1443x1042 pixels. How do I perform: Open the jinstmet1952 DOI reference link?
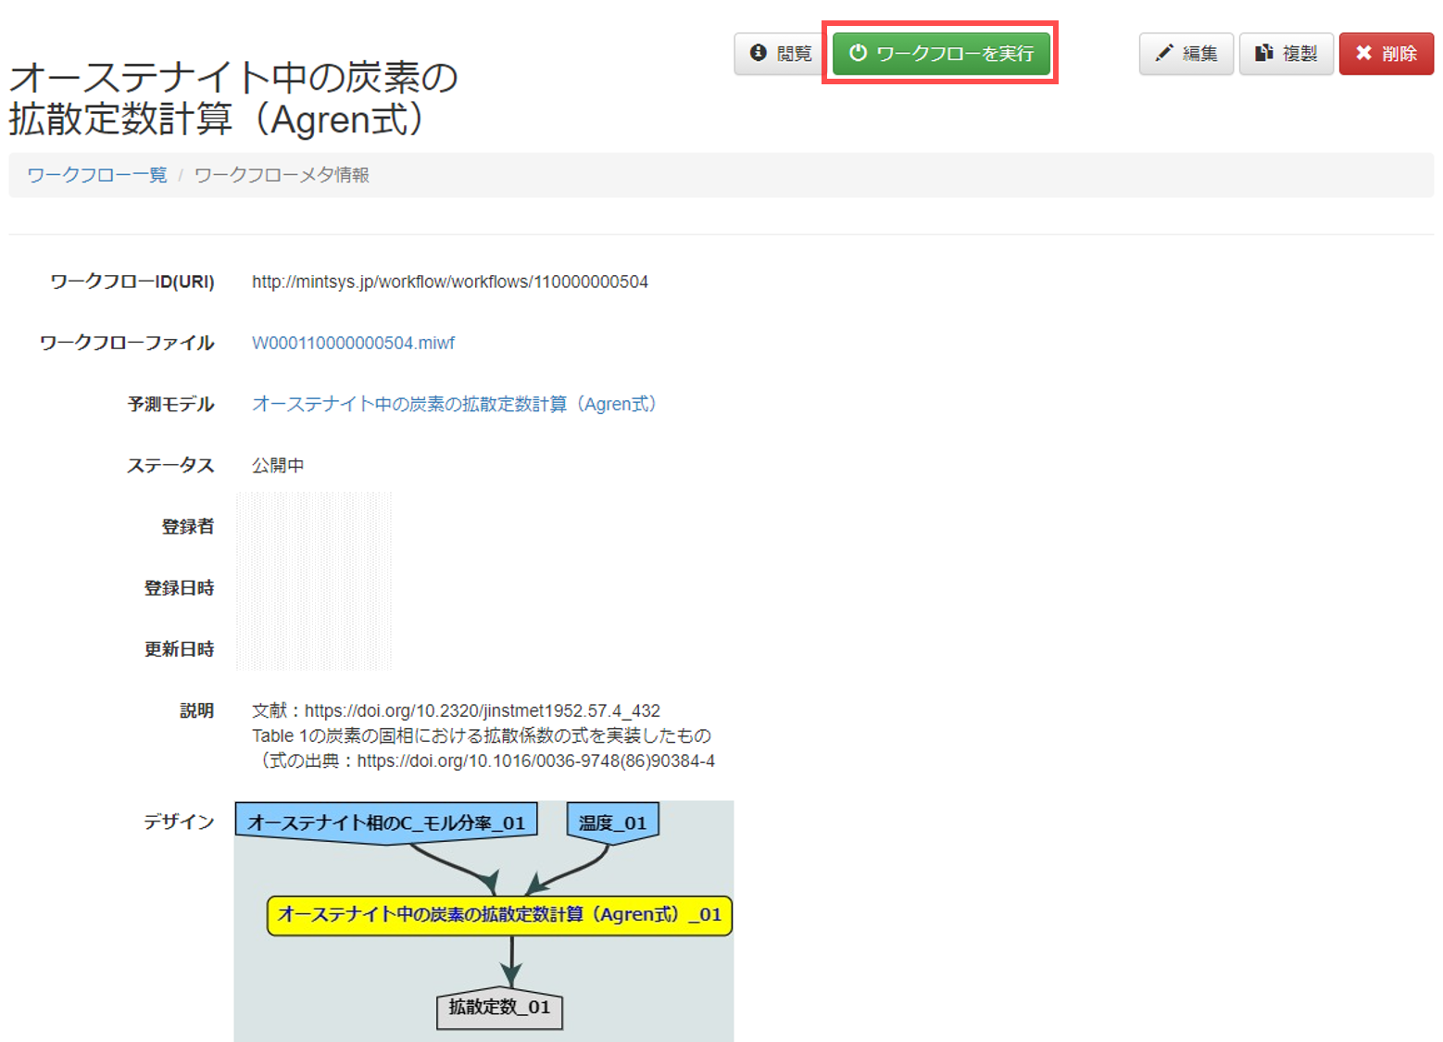coord(482,709)
